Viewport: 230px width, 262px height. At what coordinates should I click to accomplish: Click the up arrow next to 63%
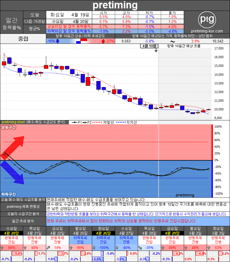click(209, 248)
